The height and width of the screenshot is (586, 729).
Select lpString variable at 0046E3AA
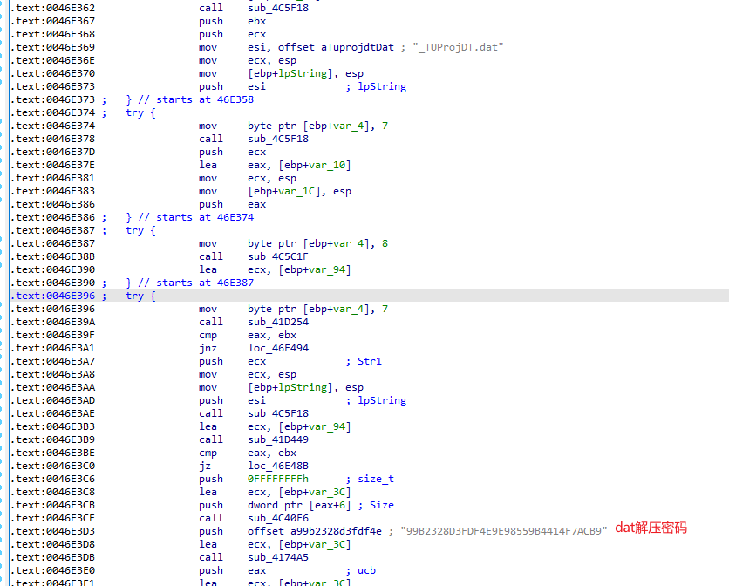pyautogui.click(x=303, y=387)
